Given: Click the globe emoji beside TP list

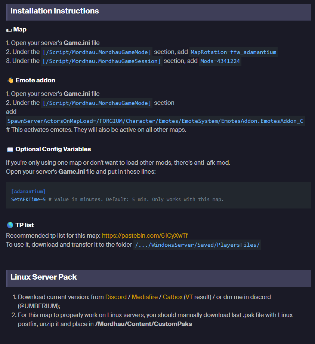Looking at the screenshot, I should (10, 225).
